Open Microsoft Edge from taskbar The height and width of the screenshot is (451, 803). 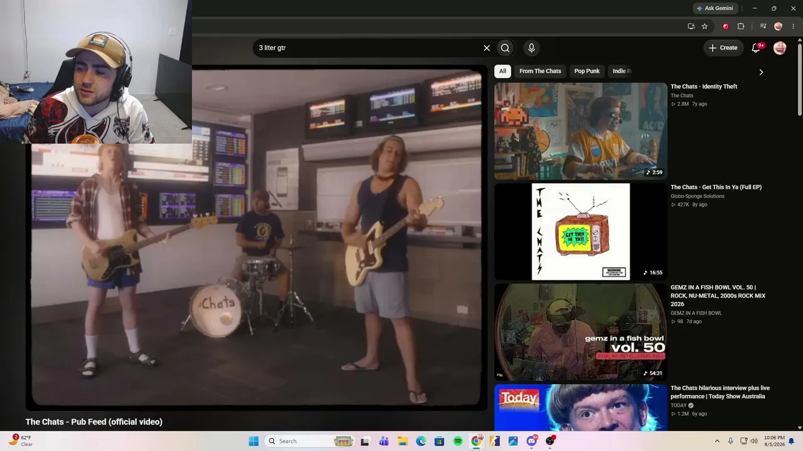(x=421, y=441)
